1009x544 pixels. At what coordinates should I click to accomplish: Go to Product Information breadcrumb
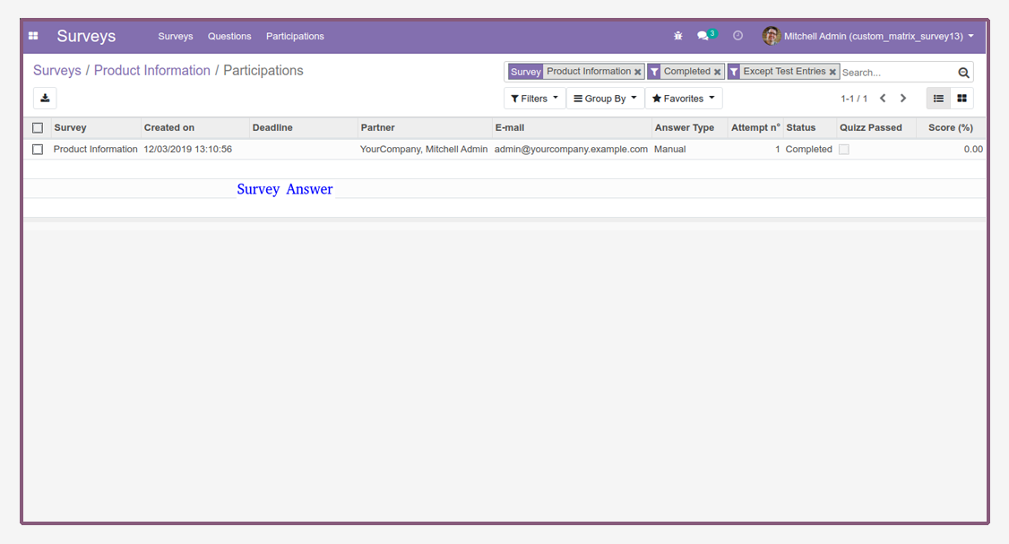point(151,71)
